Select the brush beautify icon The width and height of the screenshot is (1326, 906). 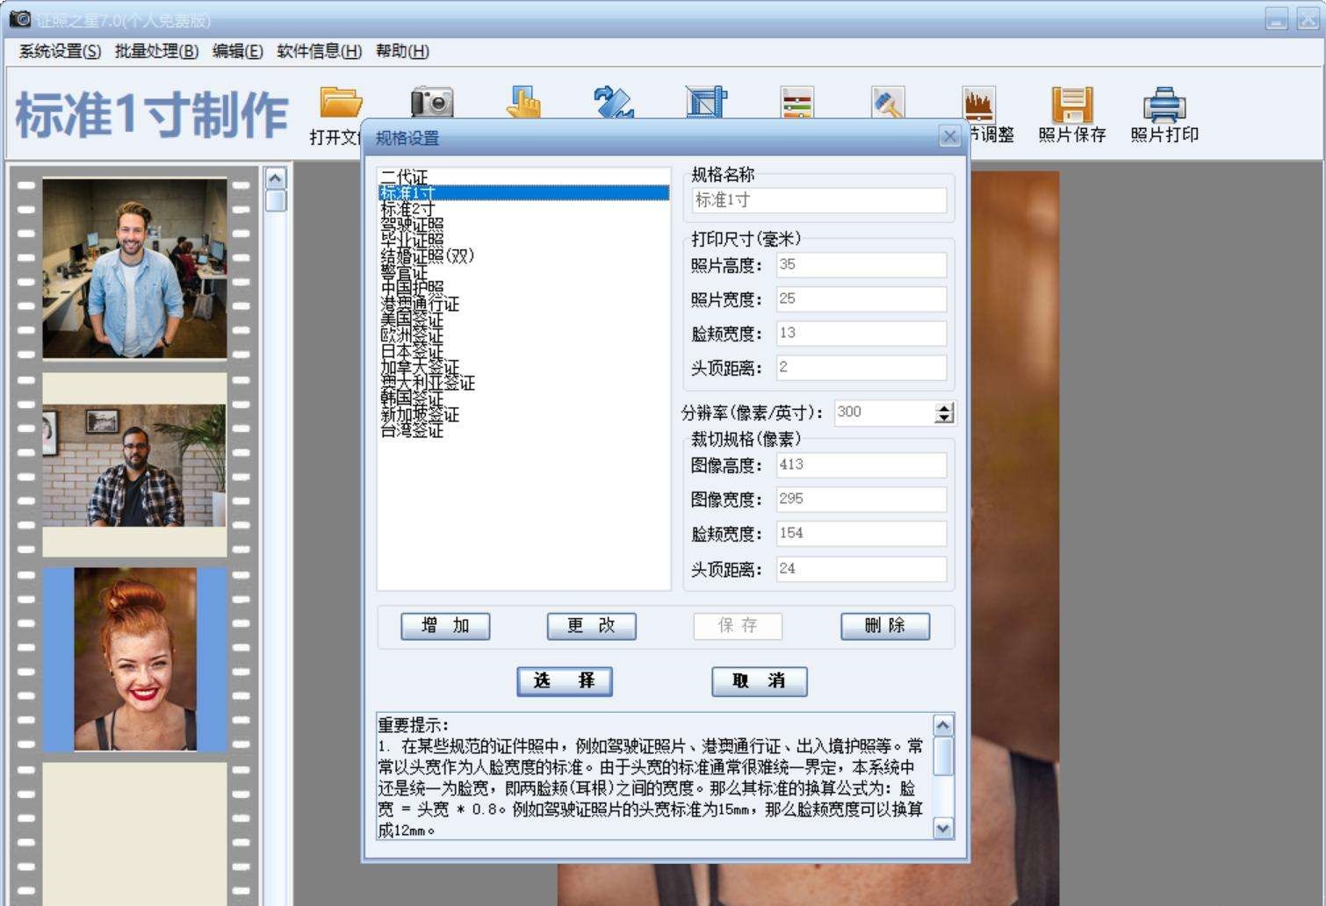point(888,101)
